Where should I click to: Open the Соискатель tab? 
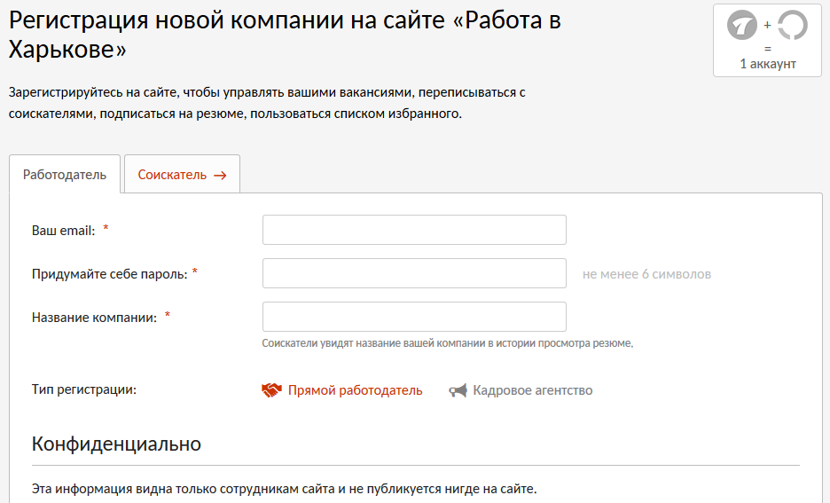[172, 175]
